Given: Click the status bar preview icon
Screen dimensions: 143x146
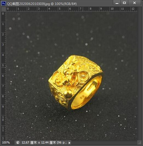Looking at the screenshot, I should point(18,142).
